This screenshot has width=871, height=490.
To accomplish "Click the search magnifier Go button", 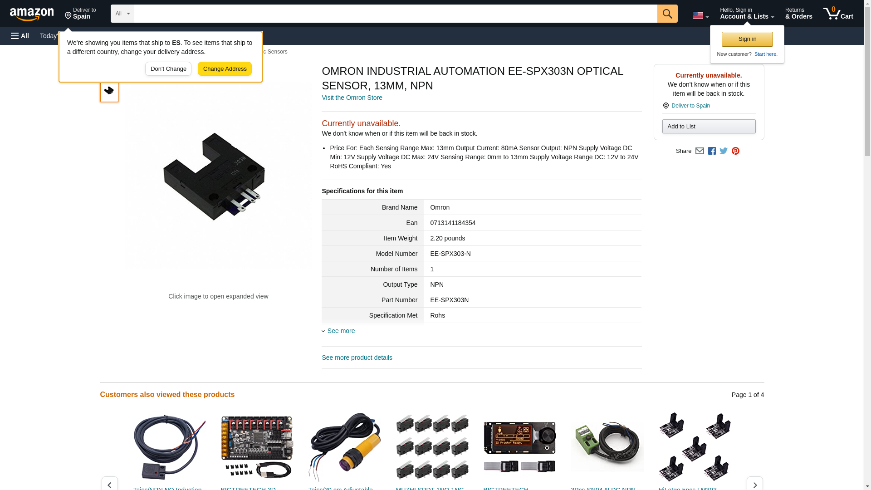I will (667, 14).
